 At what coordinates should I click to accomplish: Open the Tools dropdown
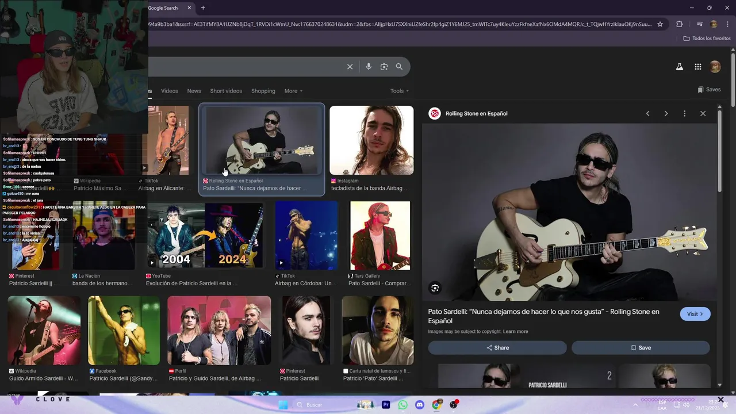(400, 91)
